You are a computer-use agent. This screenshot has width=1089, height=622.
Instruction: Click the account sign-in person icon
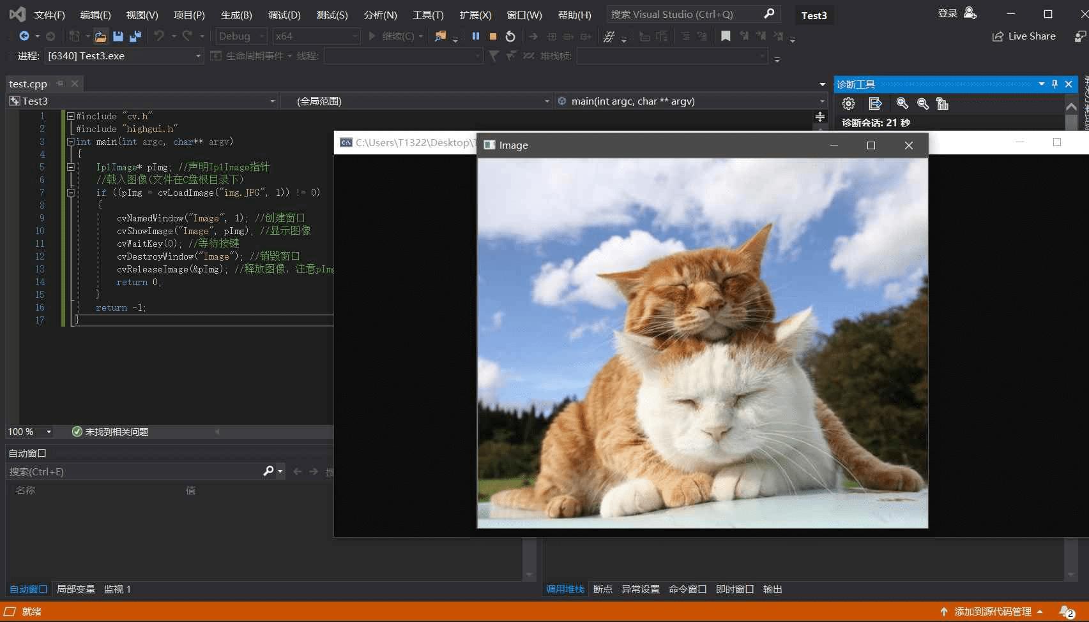click(x=970, y=13)
